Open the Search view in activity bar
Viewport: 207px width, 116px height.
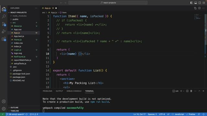tap(4, 16)
